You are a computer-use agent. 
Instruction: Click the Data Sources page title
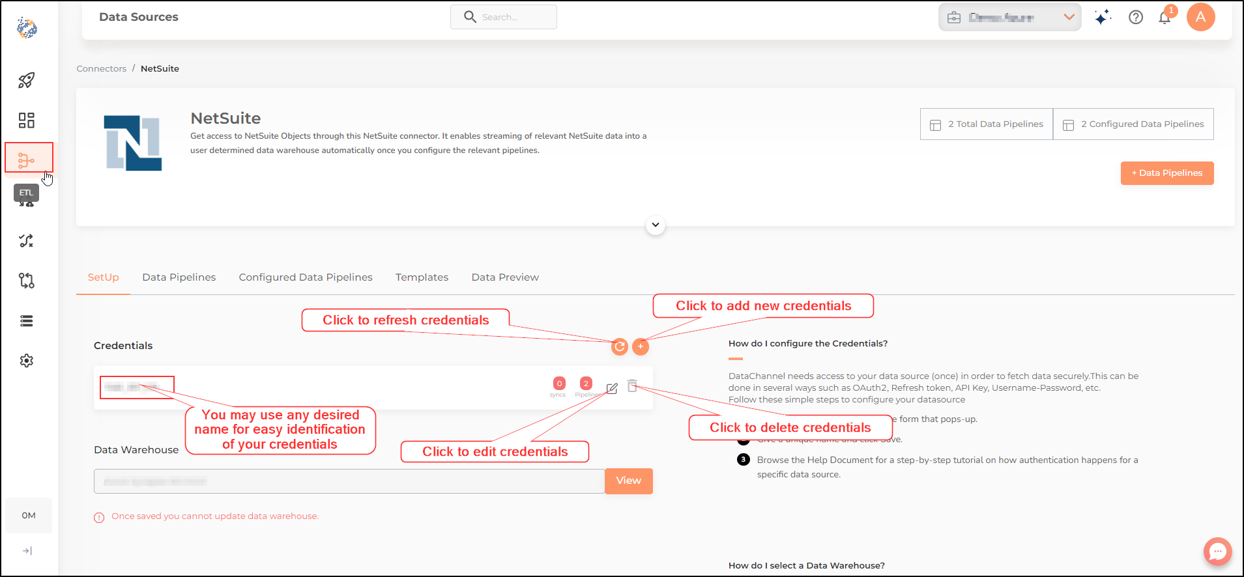click(139, 17)
